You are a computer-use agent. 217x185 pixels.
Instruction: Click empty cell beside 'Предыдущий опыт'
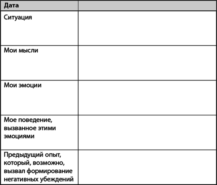coord(147,167)
